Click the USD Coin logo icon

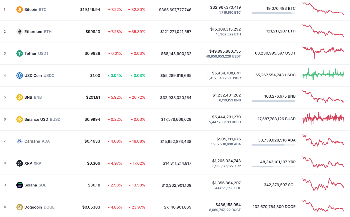pos(19,76)
